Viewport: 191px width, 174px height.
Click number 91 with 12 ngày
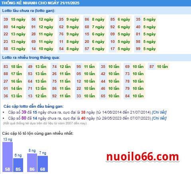[33, 27]
